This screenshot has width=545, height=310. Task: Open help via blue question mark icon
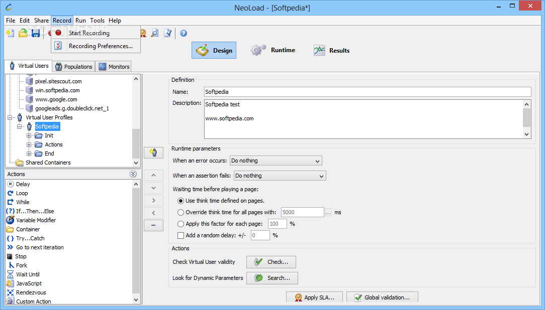[x=184, y=33]
